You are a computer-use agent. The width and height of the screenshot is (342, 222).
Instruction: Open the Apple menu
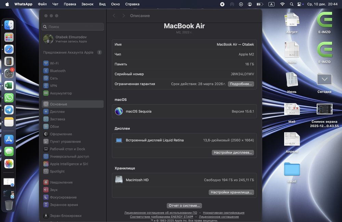coord(7,4)
